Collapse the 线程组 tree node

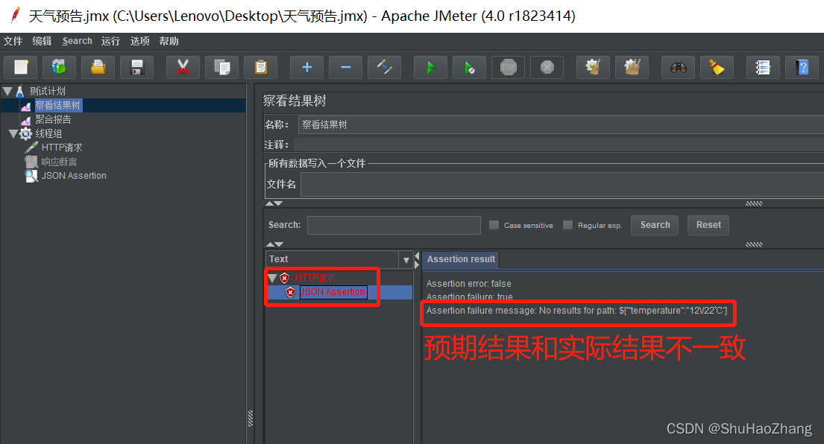coord(13,134)
